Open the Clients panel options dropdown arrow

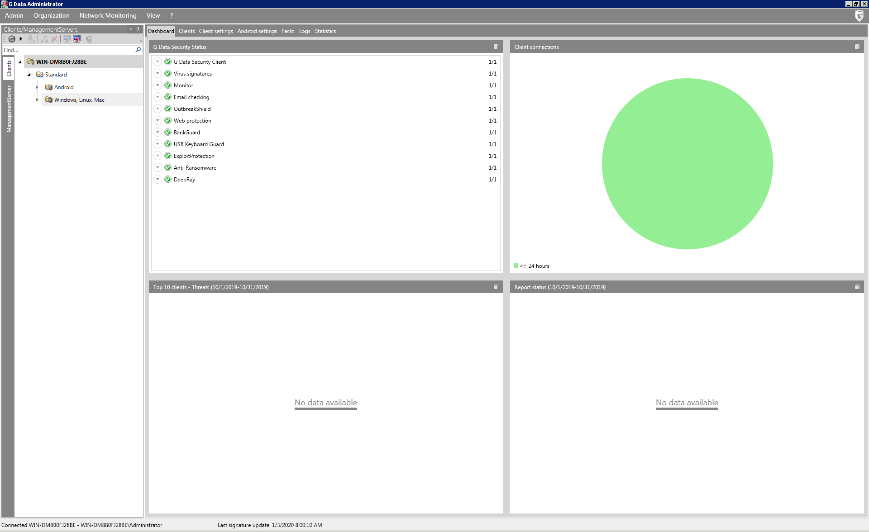pos(131,29)
